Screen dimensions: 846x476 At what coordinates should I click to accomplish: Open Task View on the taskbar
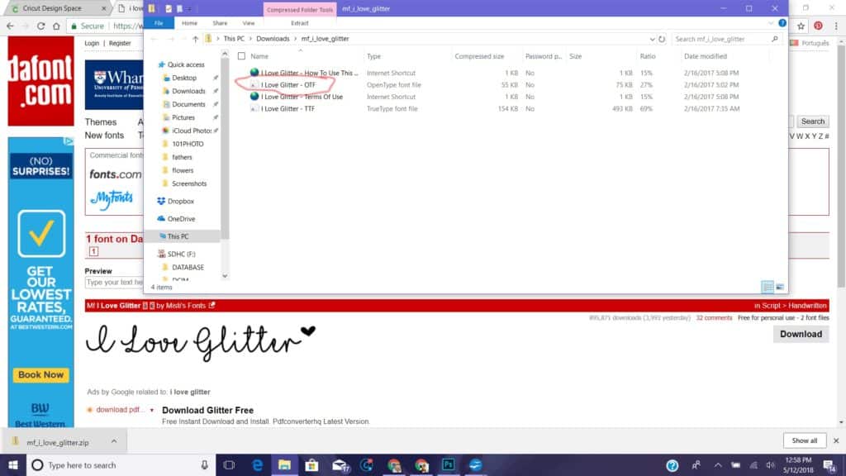coord(229,464)
